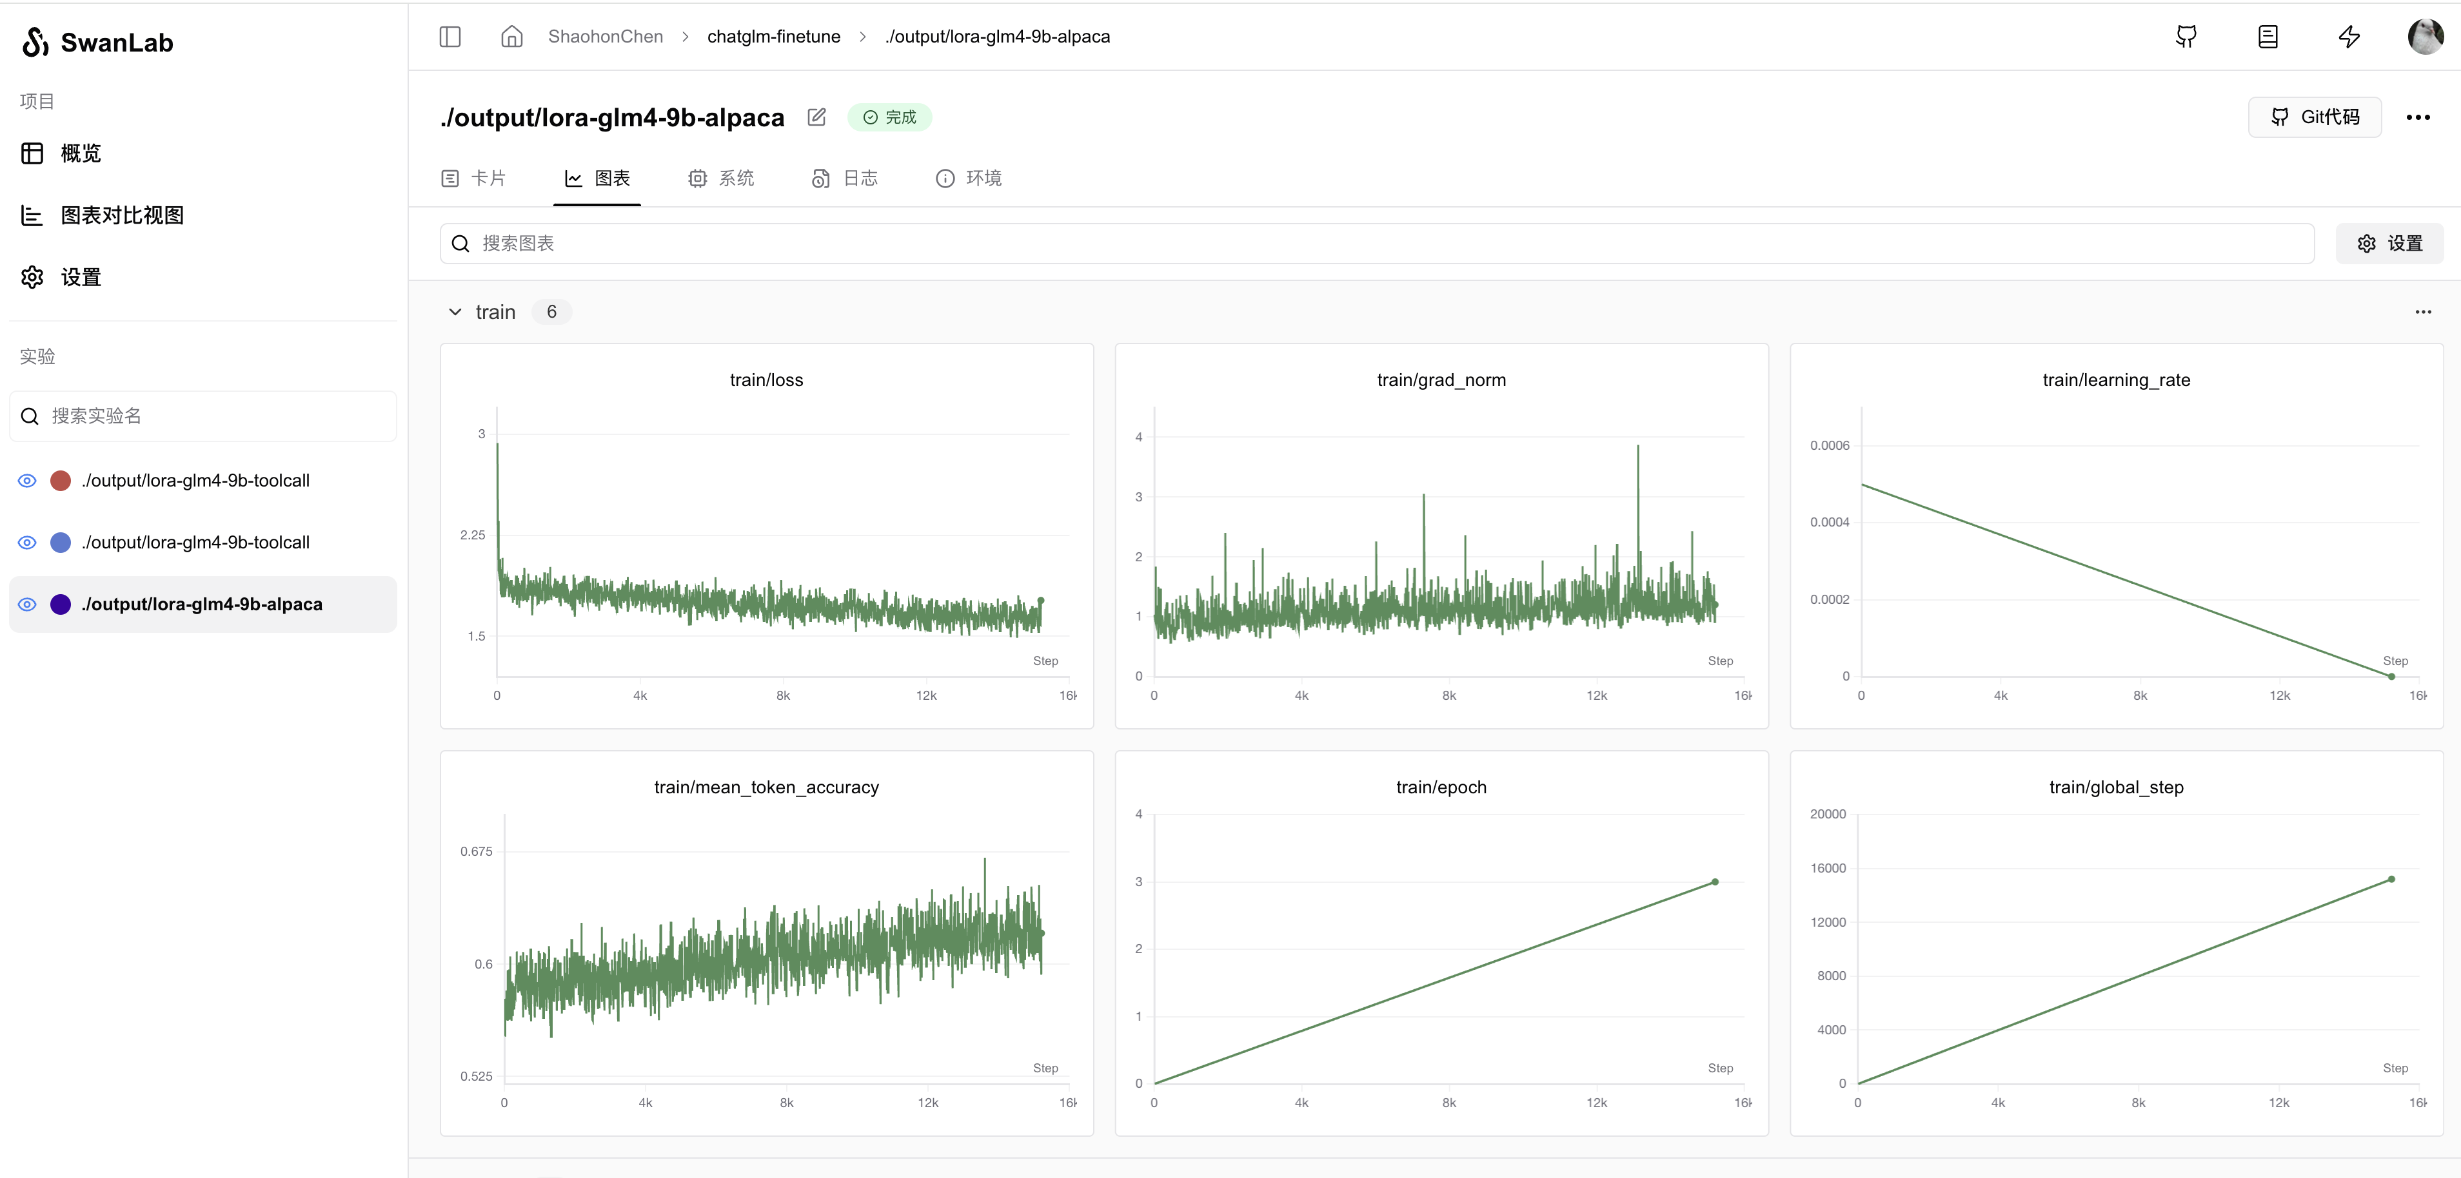This screenshot has width=2461, height=1178.
Task: Go to chatglm-finetune project breadcrumb
Action: [x=773, y=36]
